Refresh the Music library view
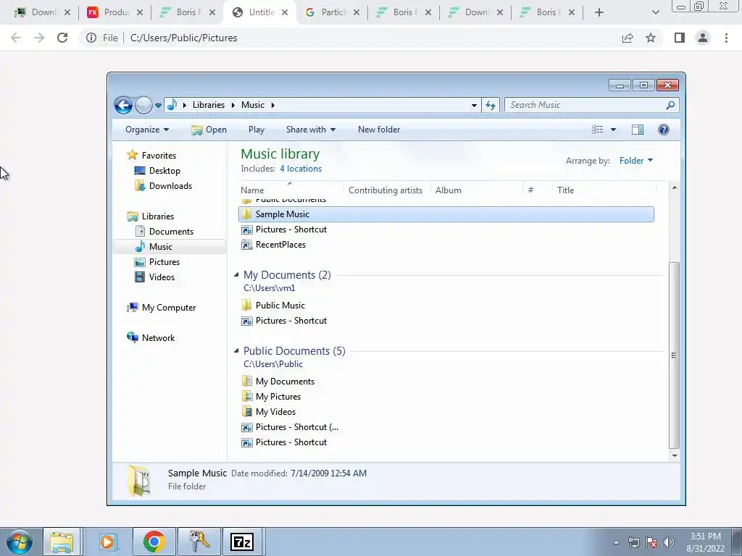The height and width of the screenshot is (556, 742). click(491, 106)
